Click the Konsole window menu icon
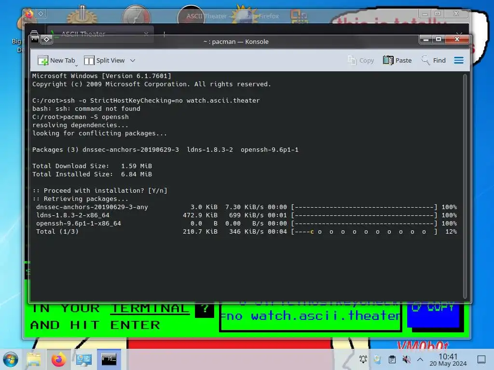The height and width of the screenshot is (370, 494). (35, 40)
